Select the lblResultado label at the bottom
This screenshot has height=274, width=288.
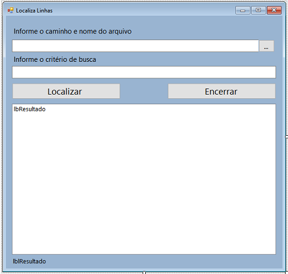tap(30, 261)
